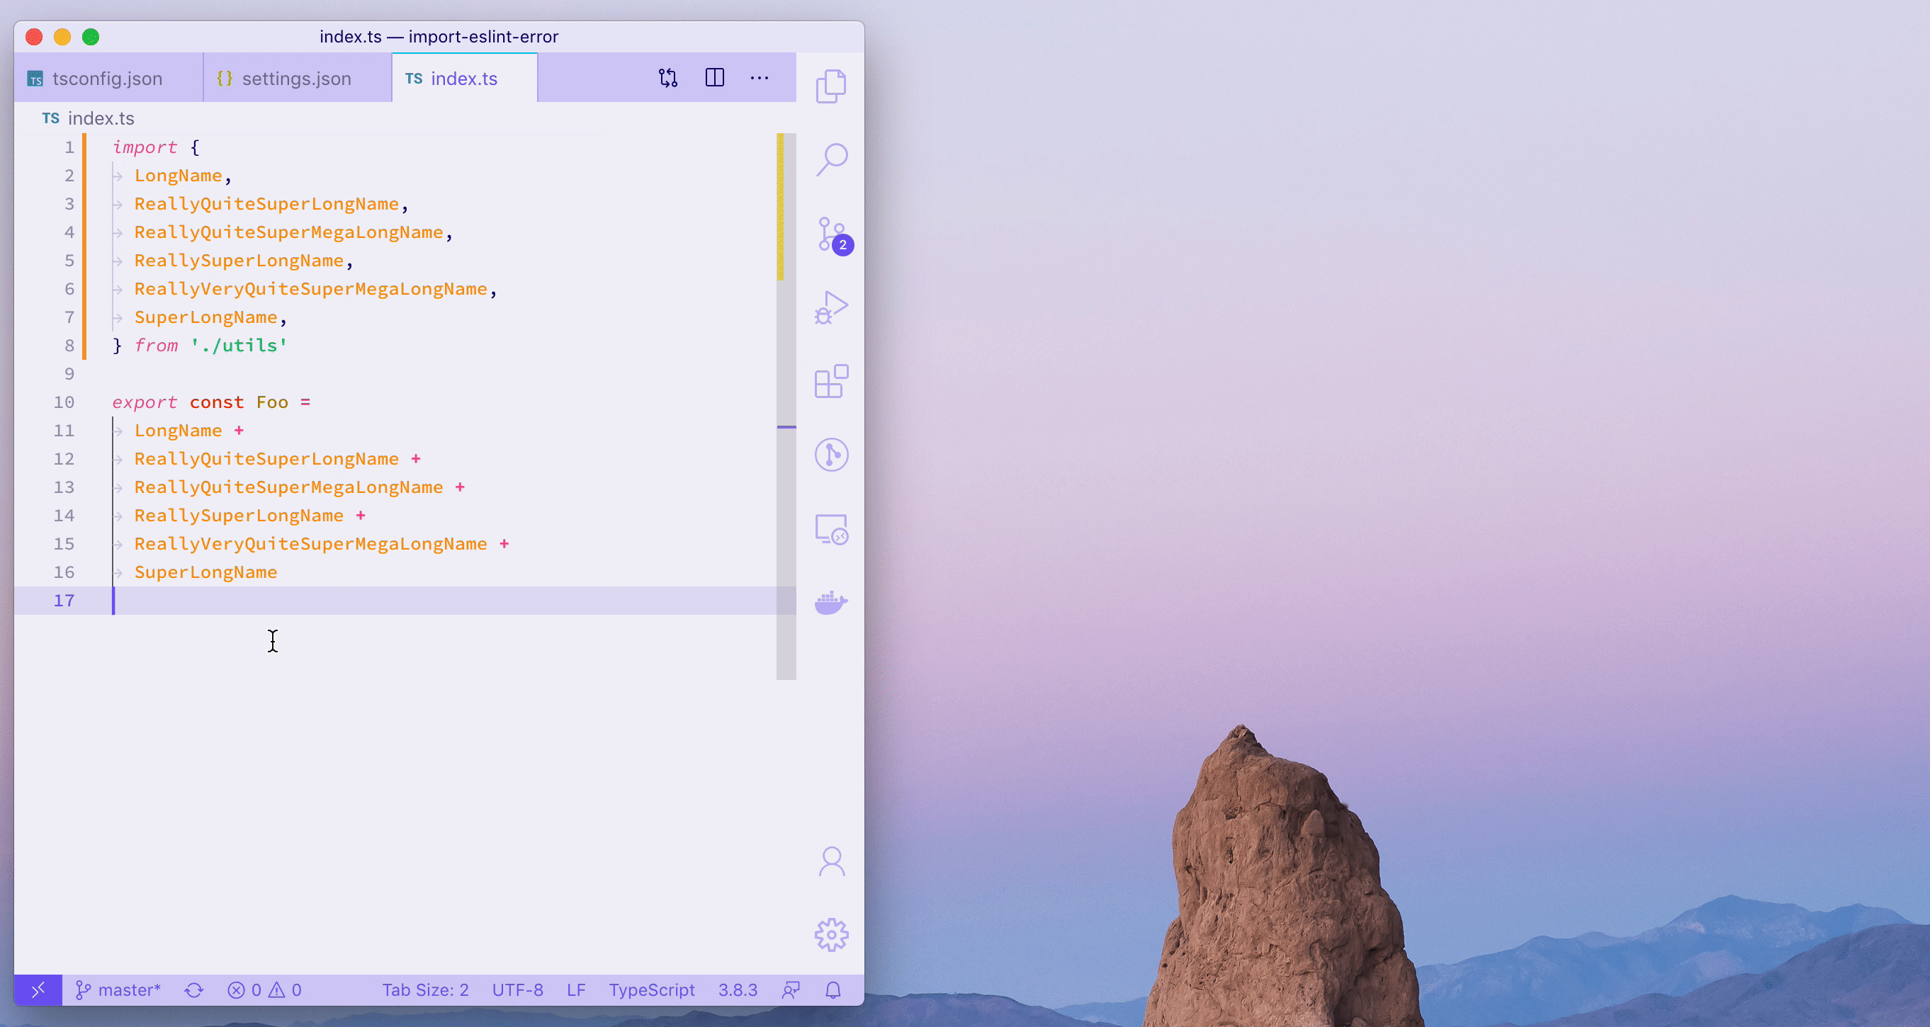1930x1027 pixels.
Task: Open Problems panel via errors and warnings count
Action: pos(264,989)
